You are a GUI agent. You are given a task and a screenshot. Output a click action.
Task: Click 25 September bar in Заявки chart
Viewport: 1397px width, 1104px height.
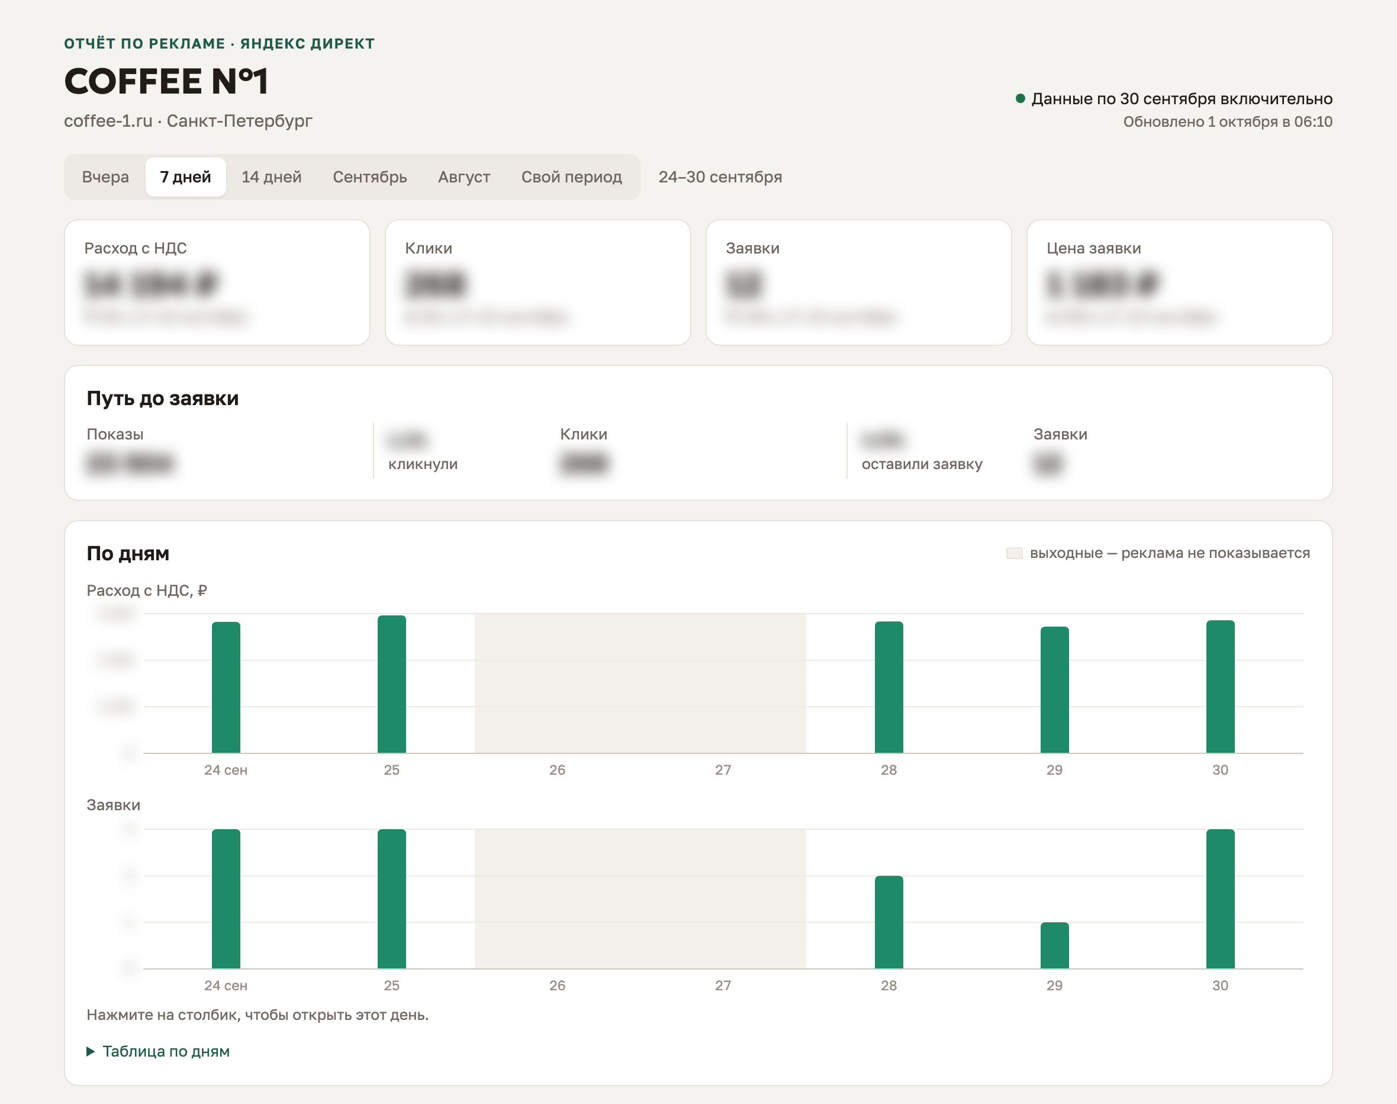tap(392, 899)
